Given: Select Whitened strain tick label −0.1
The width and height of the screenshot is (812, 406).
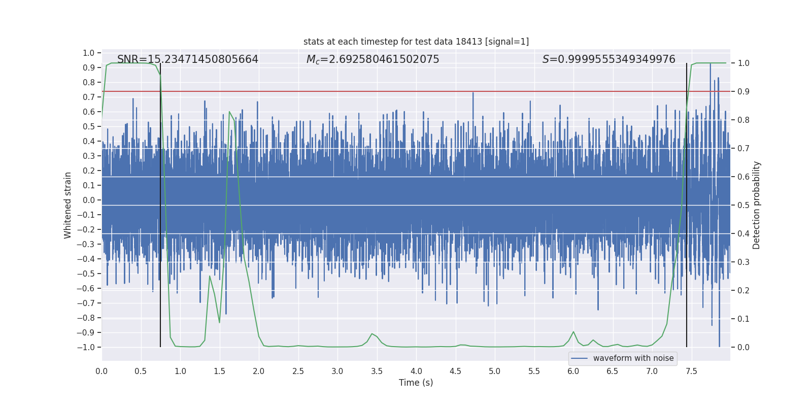Looking at the screenshot, I should coord(86,215).
